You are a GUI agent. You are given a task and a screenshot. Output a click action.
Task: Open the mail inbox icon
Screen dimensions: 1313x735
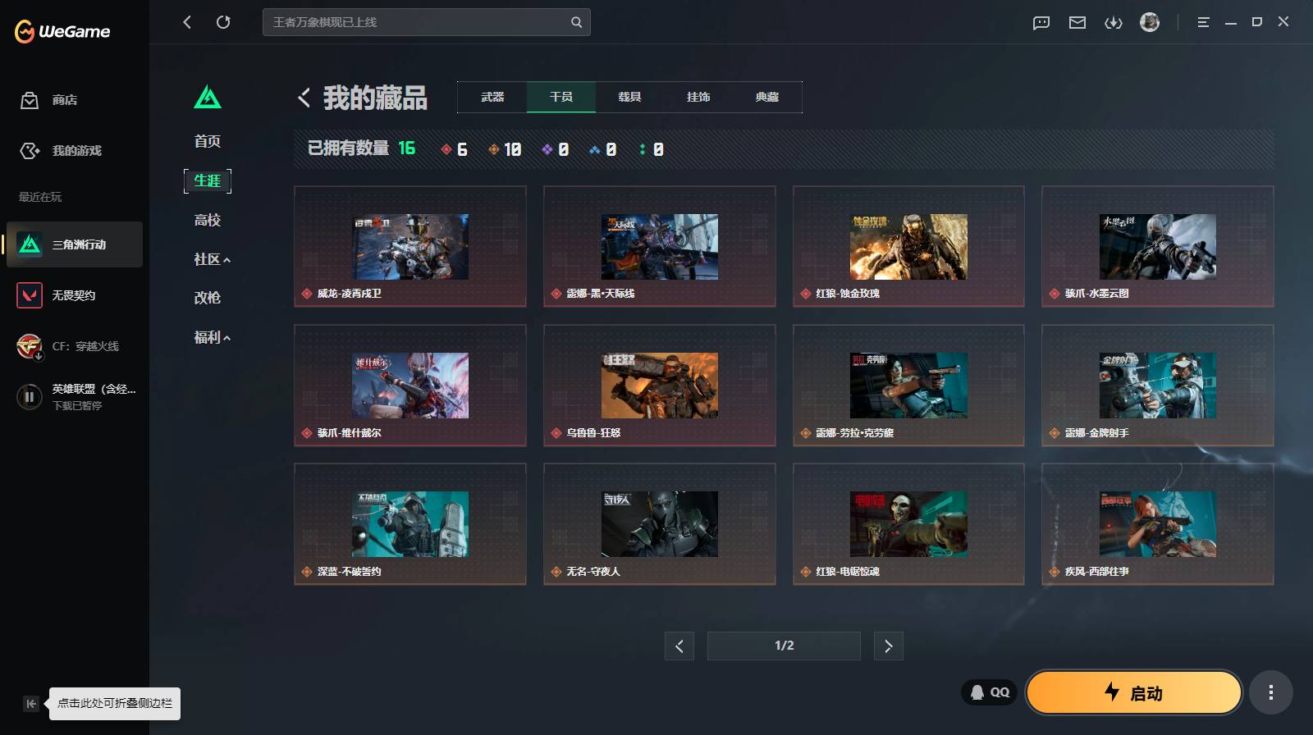click(x=1077, y=22)
